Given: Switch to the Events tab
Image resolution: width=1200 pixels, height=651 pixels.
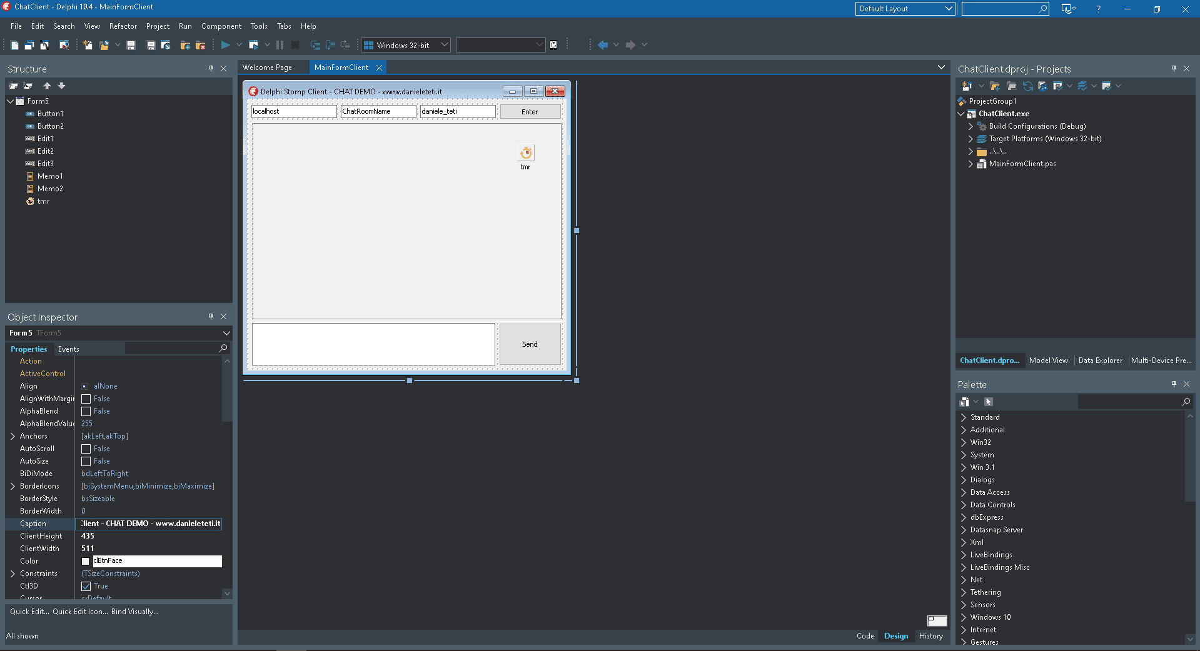Looking at the screenshot, I should click(x=69, y=349).
